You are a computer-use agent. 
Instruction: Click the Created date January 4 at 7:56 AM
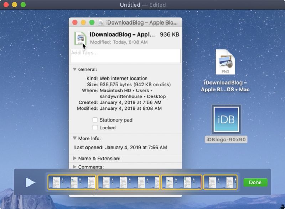click(130, 102)
